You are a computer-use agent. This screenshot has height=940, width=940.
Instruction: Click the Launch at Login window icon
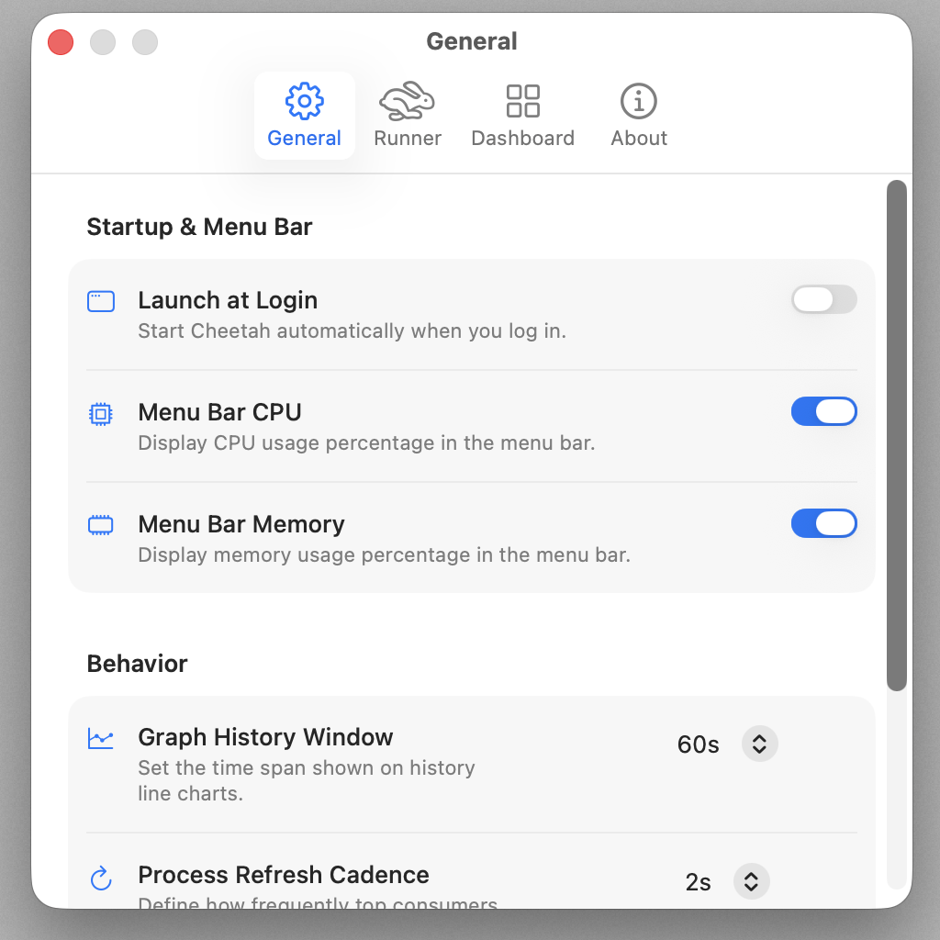[x=101, y=301]
